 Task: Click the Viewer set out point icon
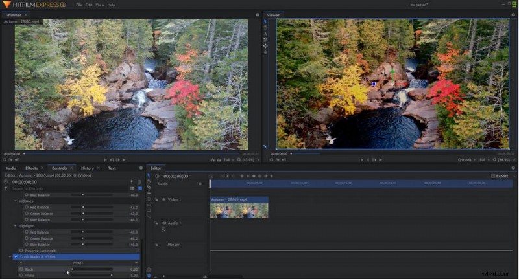284,160
